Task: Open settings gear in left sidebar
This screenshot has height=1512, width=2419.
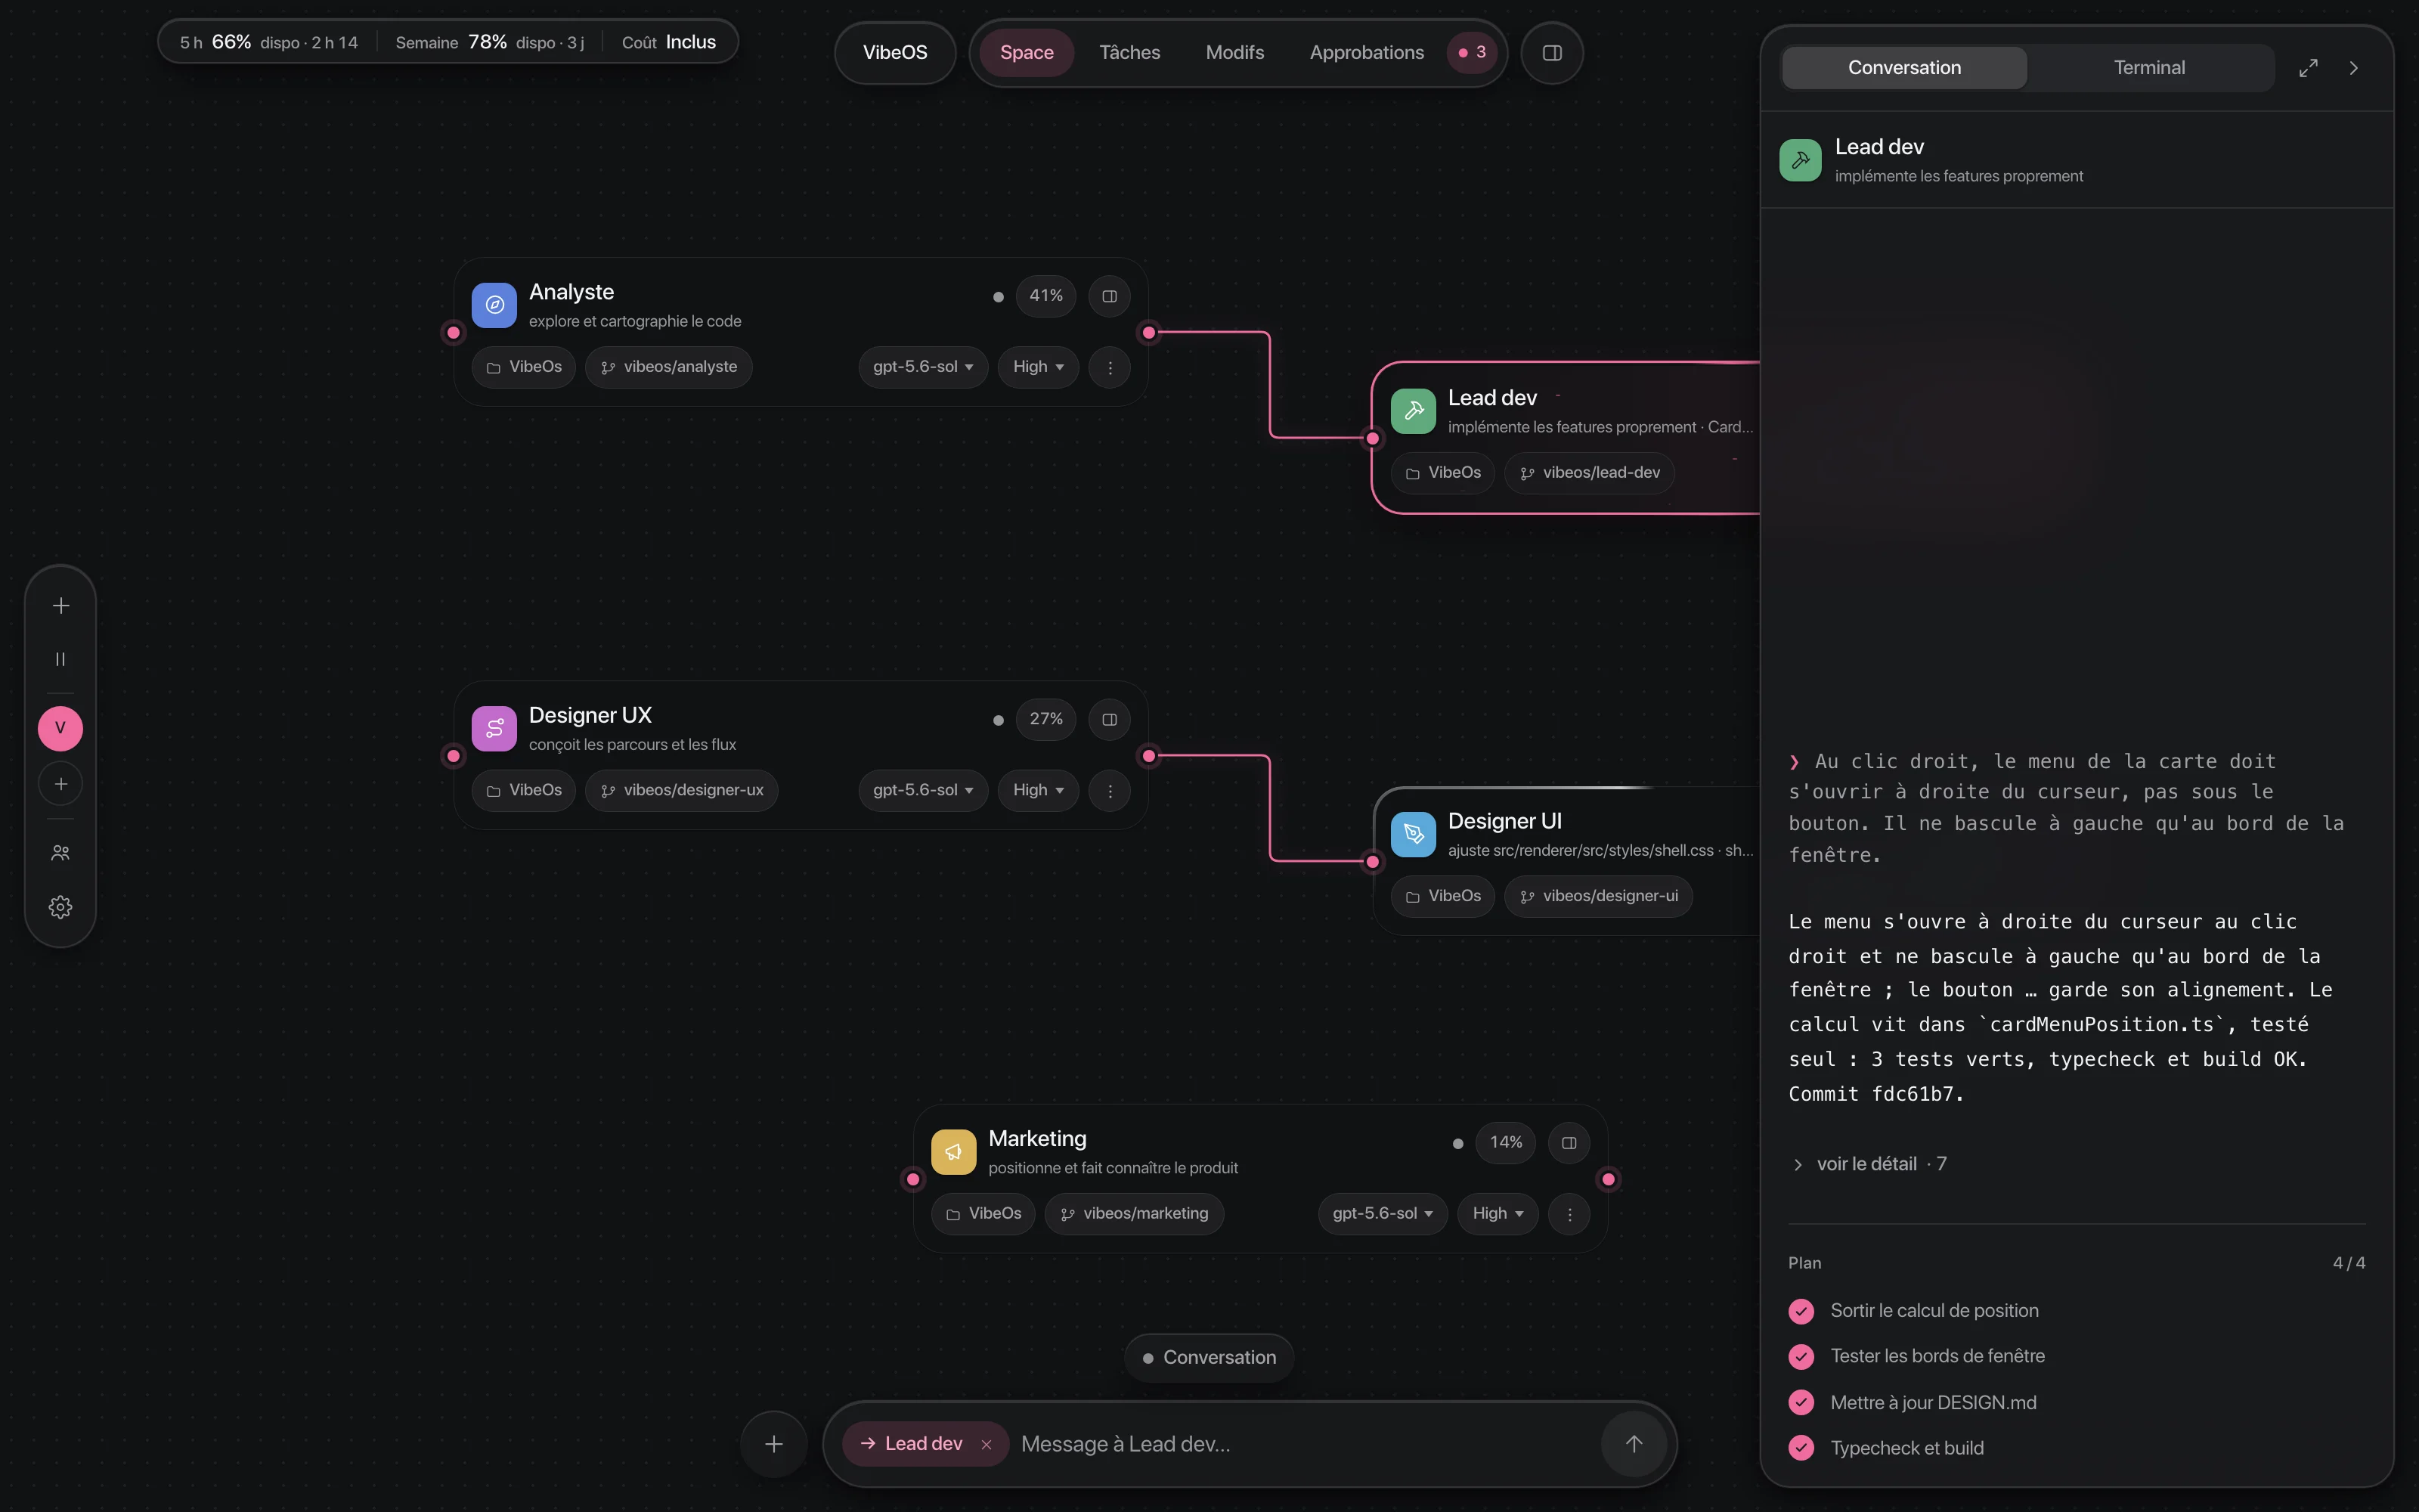Action: pos(61,907)
